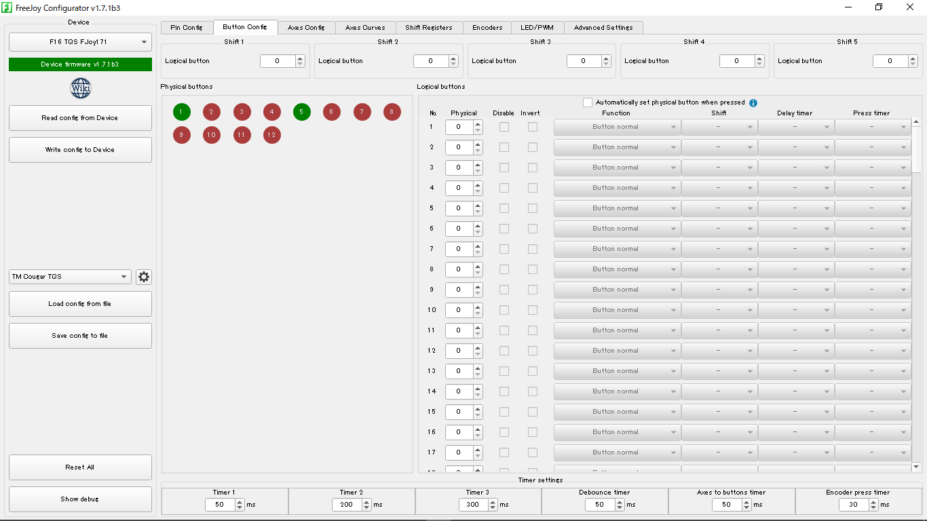Viewport: 927px width, 521px height.
Task: Select green physical button indicator 5
Action: [302, 112]
